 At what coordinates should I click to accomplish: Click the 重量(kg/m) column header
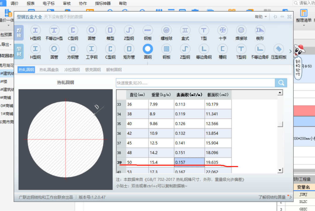coord(161,95)
